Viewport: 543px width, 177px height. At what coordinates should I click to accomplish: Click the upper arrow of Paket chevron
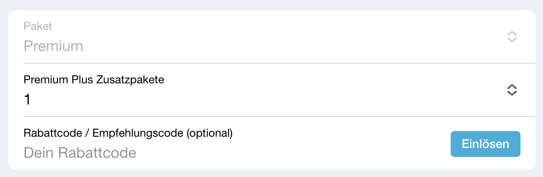coord(512,33)
